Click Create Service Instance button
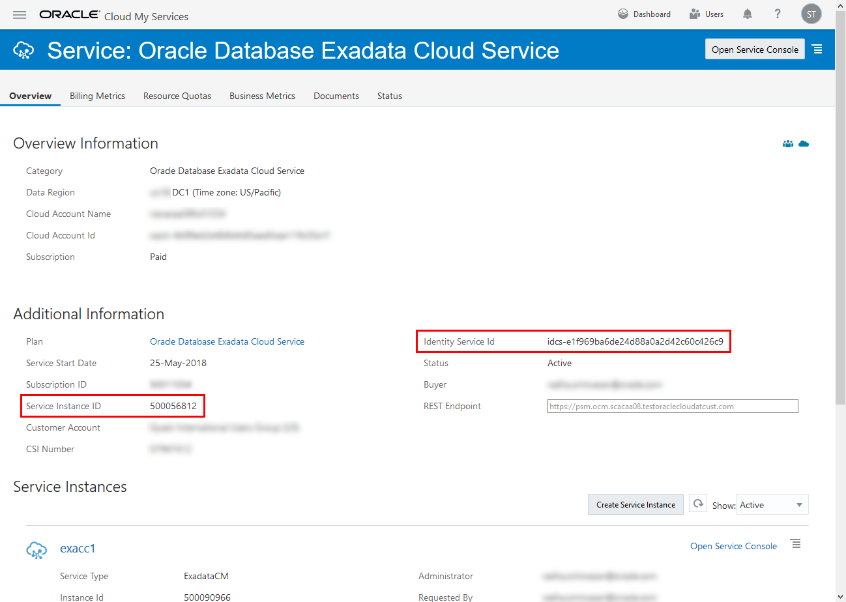 coord(635,504)
